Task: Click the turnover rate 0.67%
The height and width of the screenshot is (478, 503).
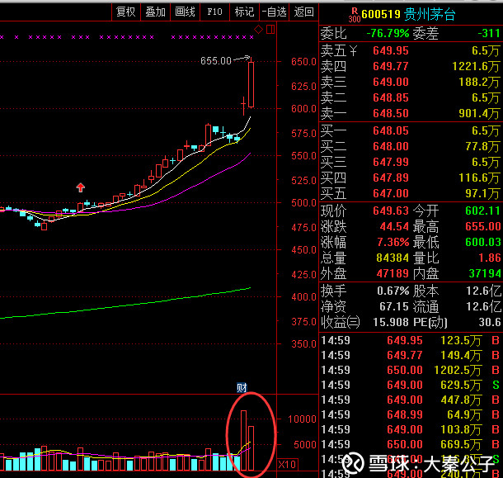Action: coord(393,291)
